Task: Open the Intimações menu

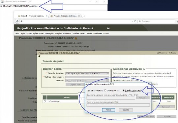Action: coord(49,34)
